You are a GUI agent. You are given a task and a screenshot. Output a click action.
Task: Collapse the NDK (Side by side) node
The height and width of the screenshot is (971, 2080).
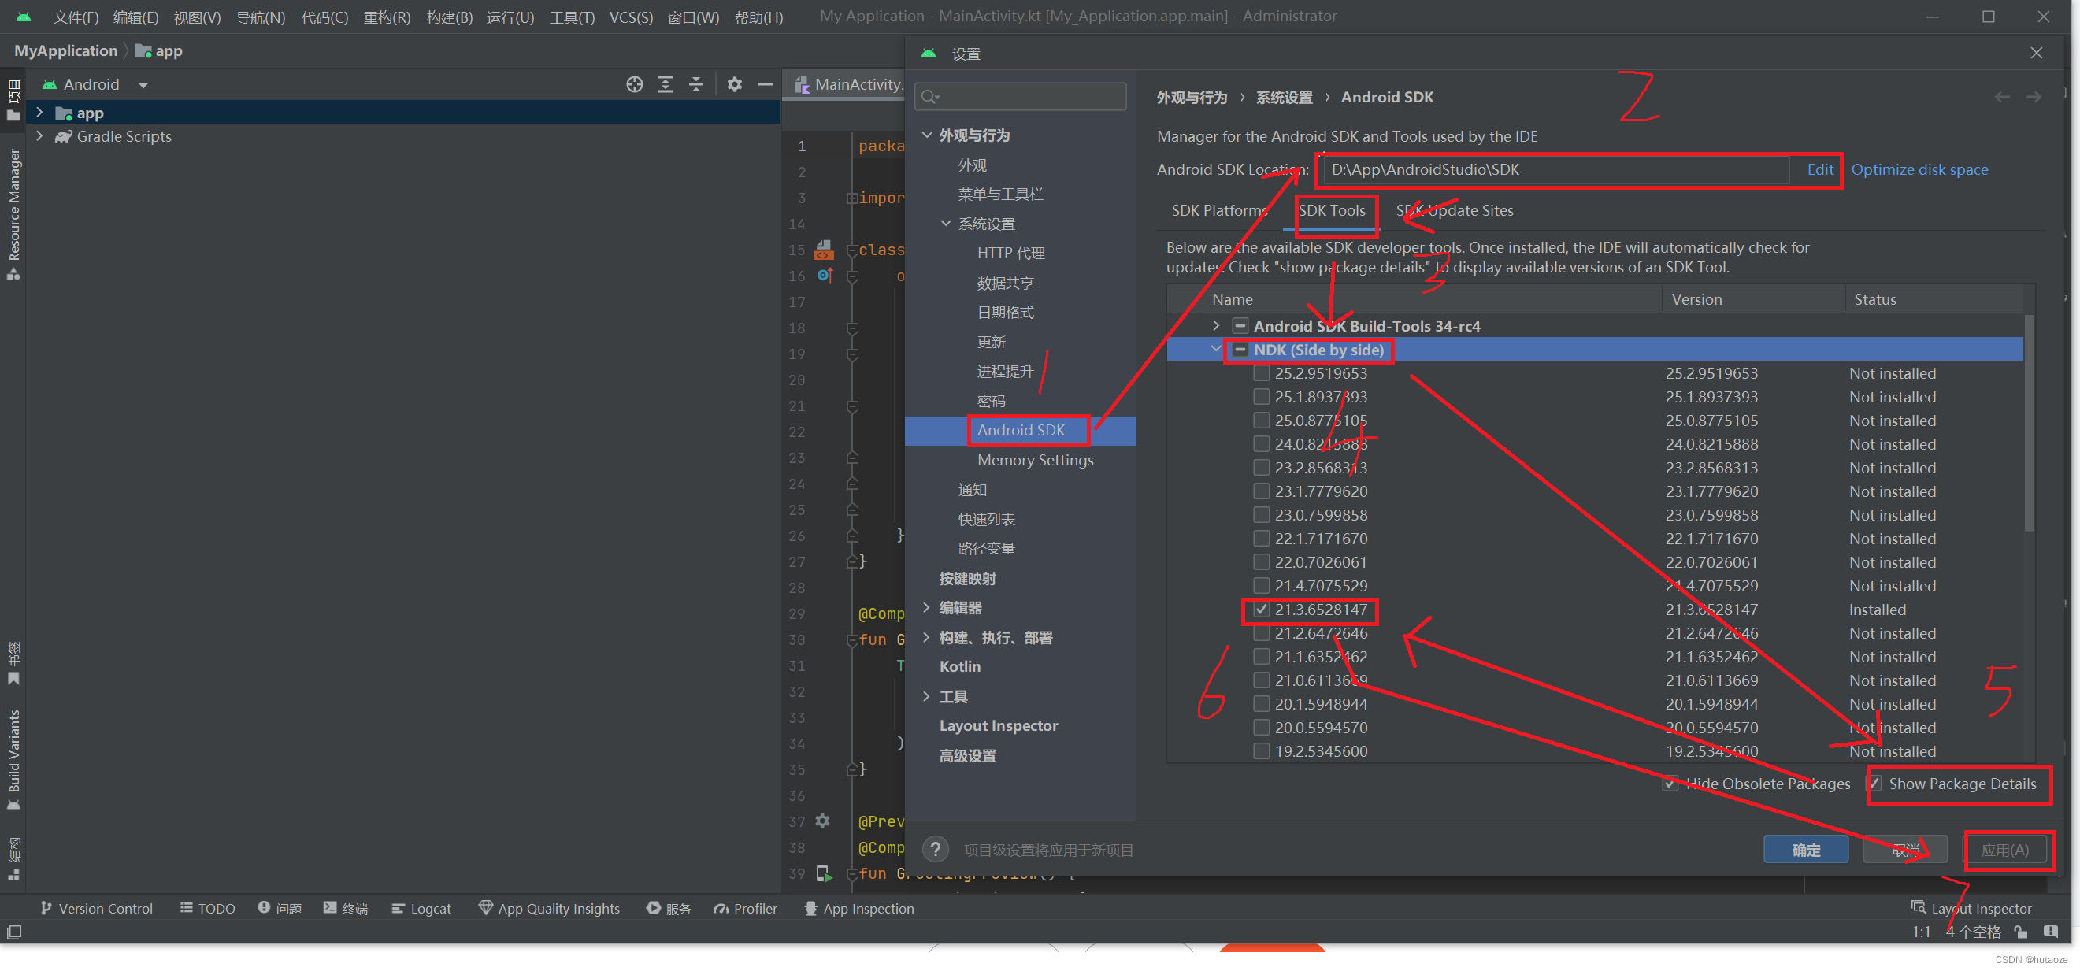click(x=1216, y=349)
